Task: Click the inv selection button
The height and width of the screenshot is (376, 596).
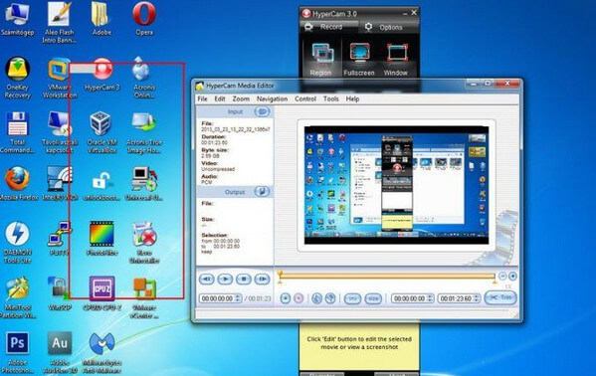Action: (x=352, y=298)
